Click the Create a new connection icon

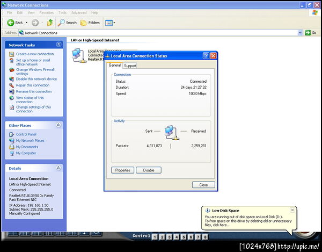pos(12,54)
